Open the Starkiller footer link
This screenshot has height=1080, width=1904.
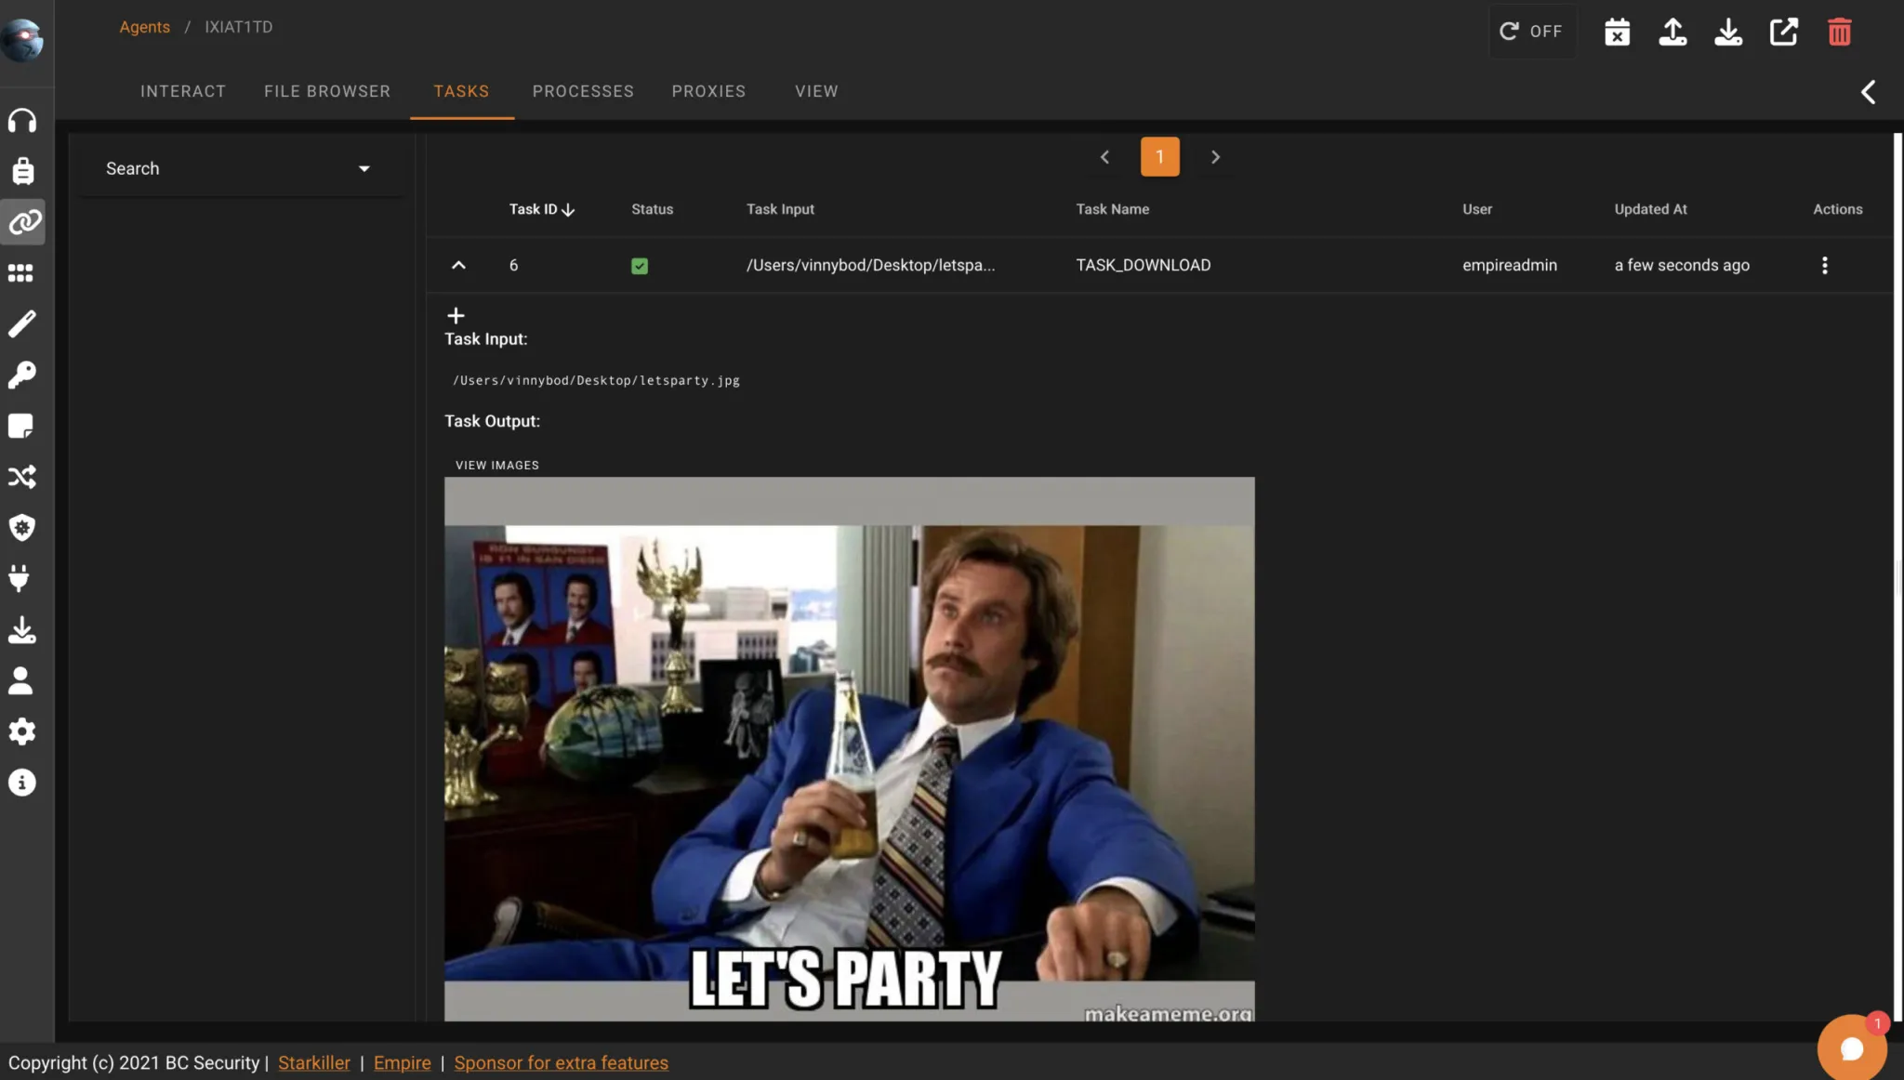314,1062
